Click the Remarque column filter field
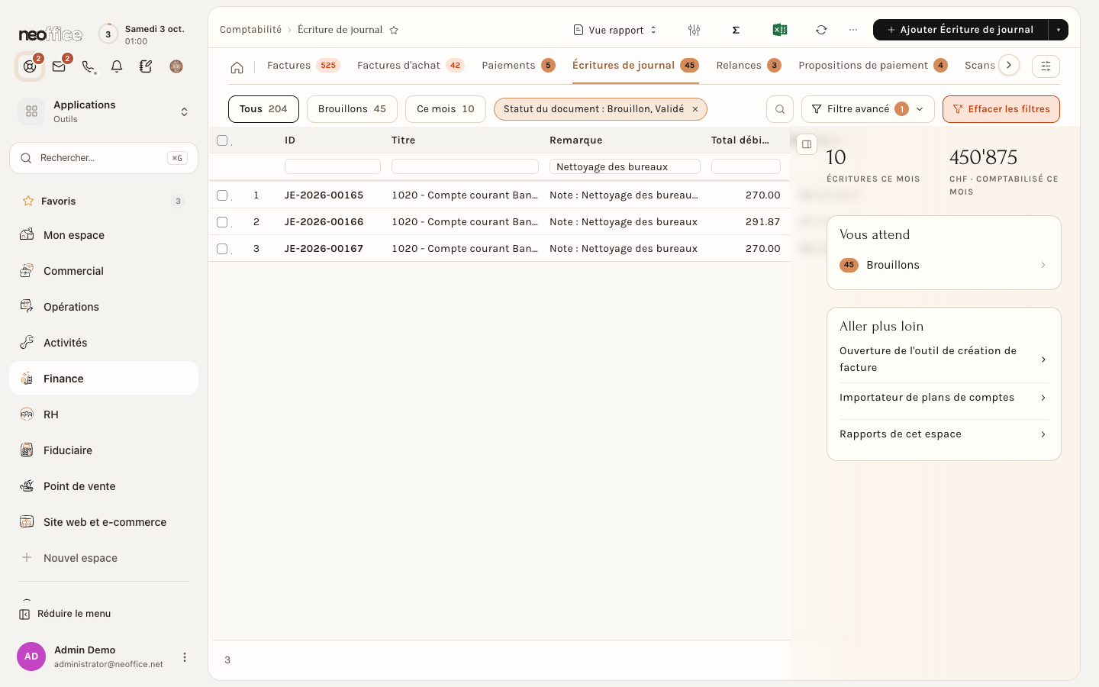Viewport: 1099px width, 687px height. 625,166
